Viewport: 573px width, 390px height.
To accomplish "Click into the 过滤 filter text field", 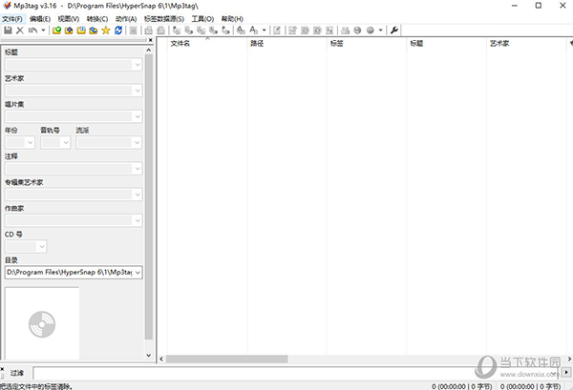I will click(296, 373).
